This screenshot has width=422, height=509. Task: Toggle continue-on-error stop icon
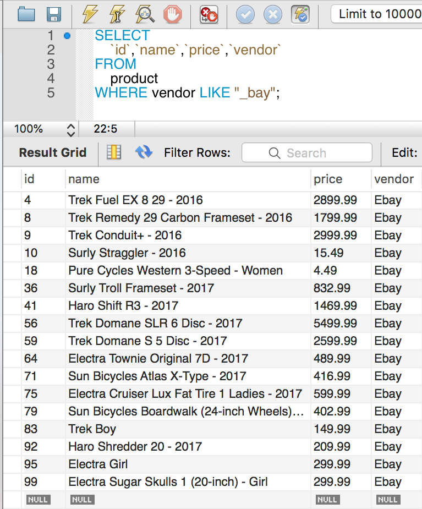pyautogui.click(x=209, y=14)
